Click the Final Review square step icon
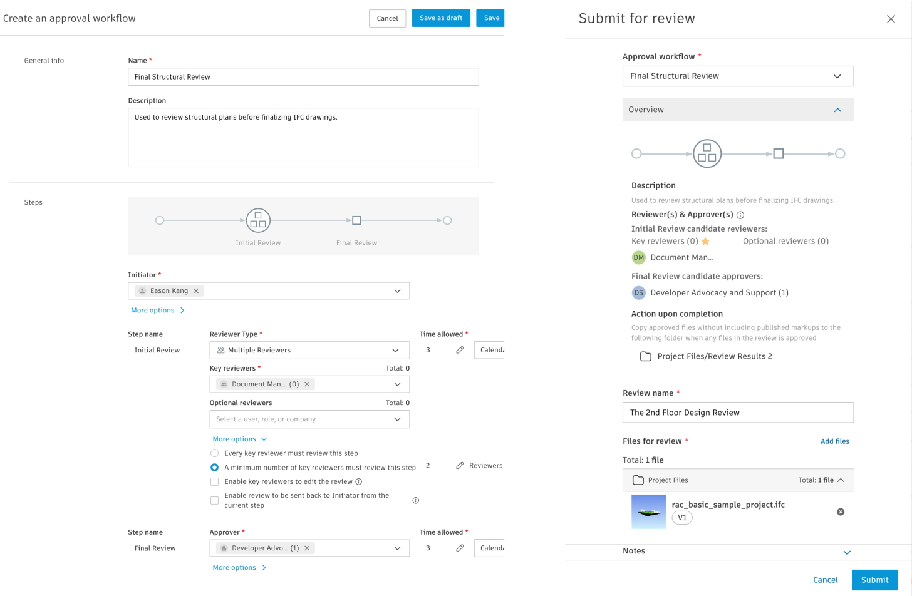912x596 pixels. [x=356, y=220]
